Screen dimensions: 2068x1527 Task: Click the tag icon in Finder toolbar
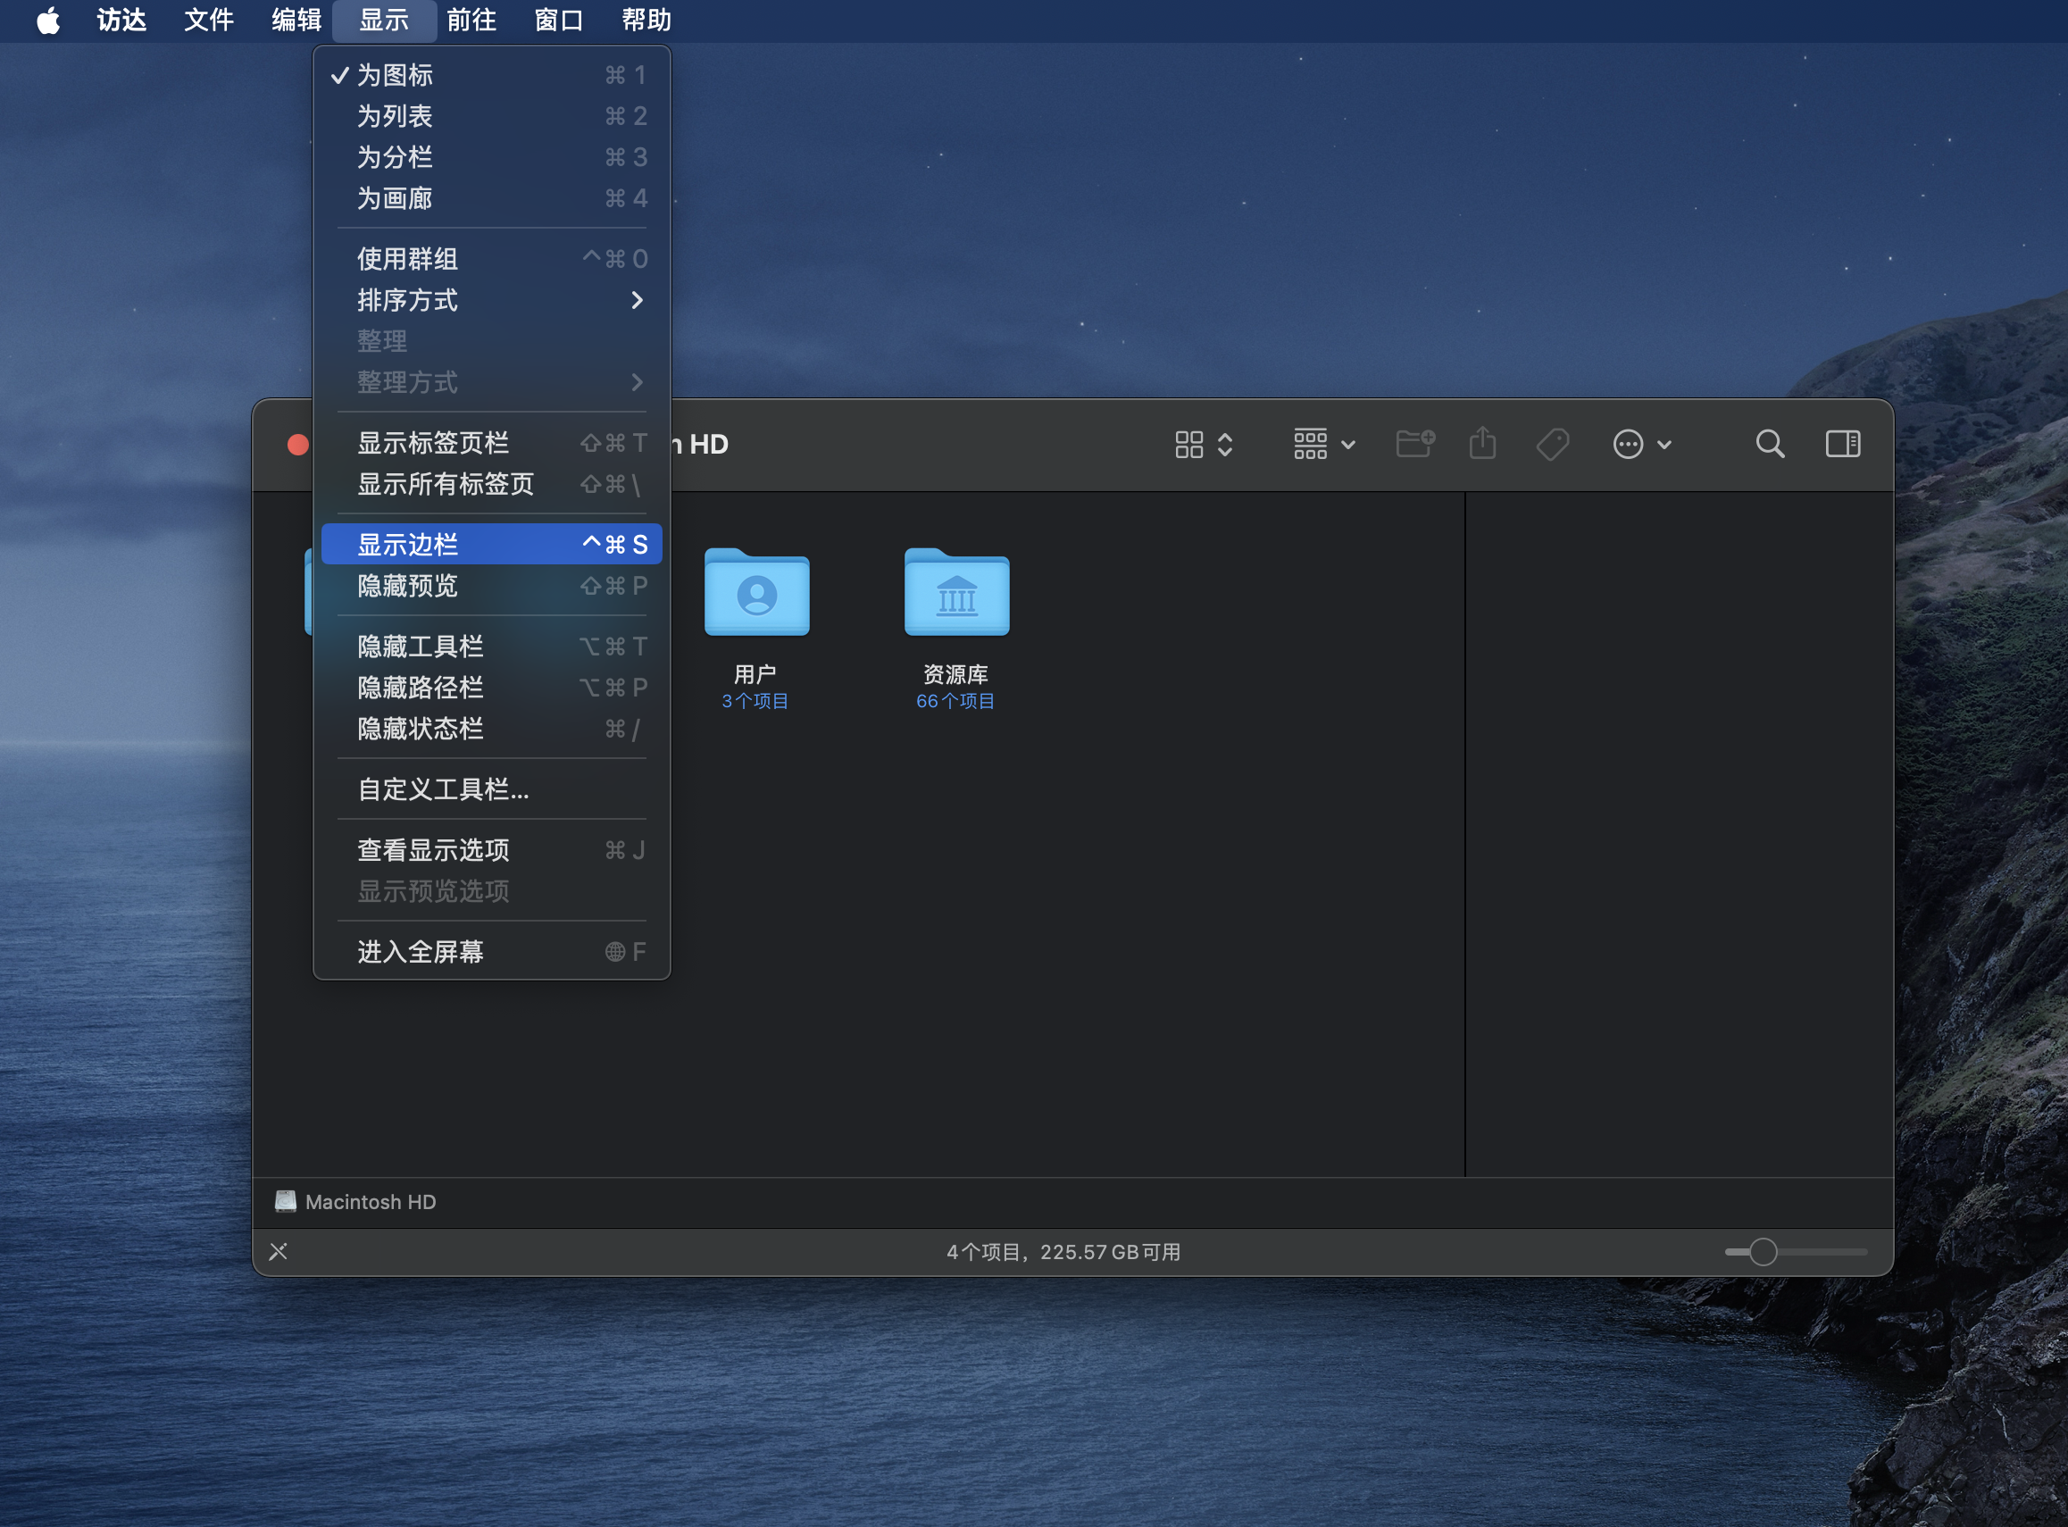[x=1553, y=444]
